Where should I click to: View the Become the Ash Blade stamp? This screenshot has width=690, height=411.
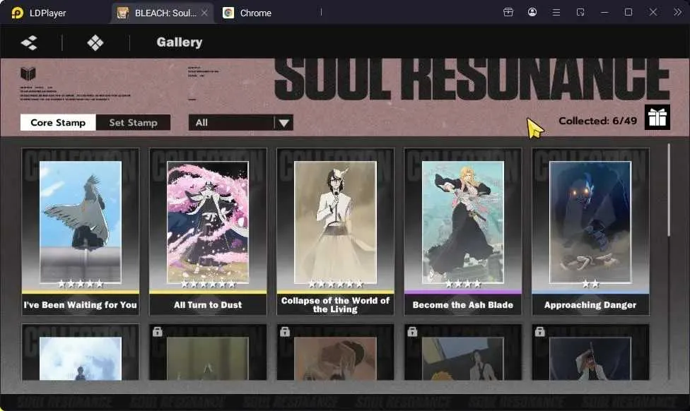(x=463, y=232)
